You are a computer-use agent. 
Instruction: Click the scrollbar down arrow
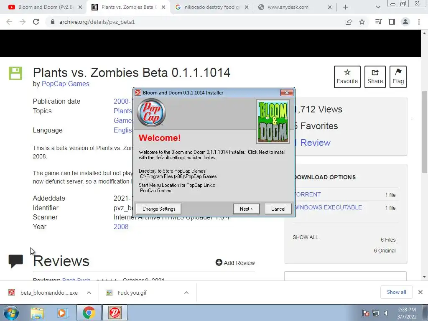(x=424, y=277)
